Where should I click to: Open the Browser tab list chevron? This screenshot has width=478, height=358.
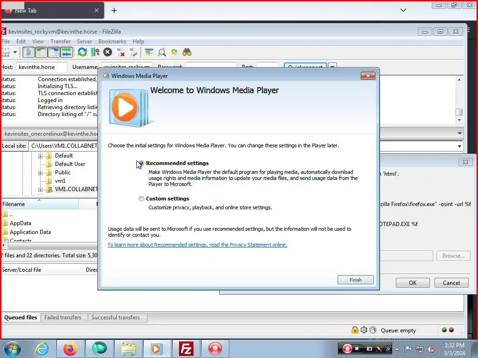tap(403, 10)
